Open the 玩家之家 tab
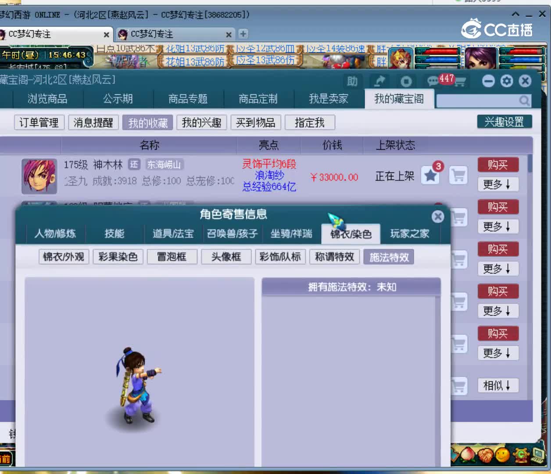This screenshot has height=474, width=551. coord(410,233)
